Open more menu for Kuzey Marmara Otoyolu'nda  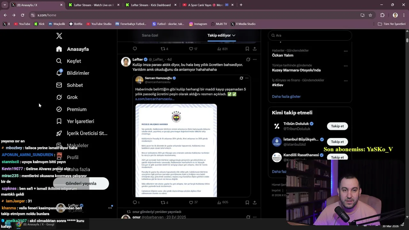(x=345, y=66)
